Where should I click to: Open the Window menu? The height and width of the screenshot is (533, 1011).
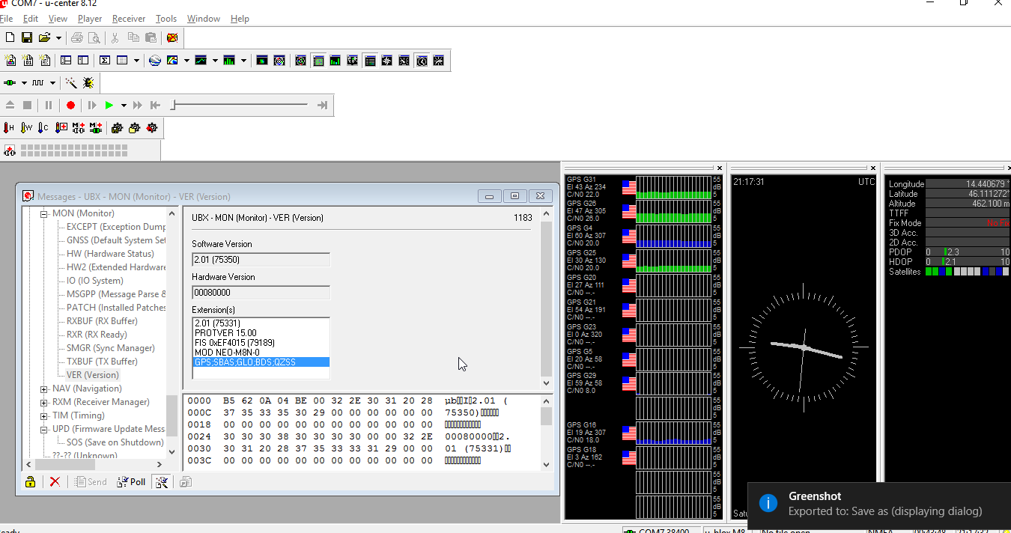click(x=204, y=19)
